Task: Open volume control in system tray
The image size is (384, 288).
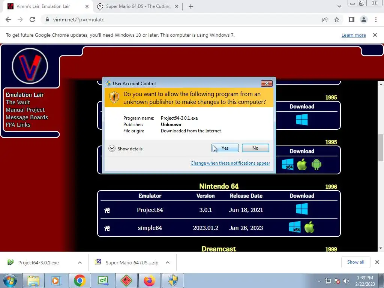Action: pyautogui.click(x=346, y=281)
